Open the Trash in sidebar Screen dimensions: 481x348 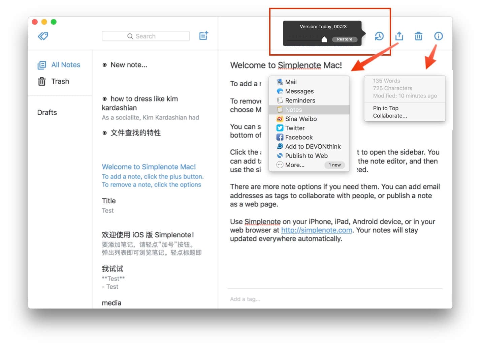click(53, 81)
